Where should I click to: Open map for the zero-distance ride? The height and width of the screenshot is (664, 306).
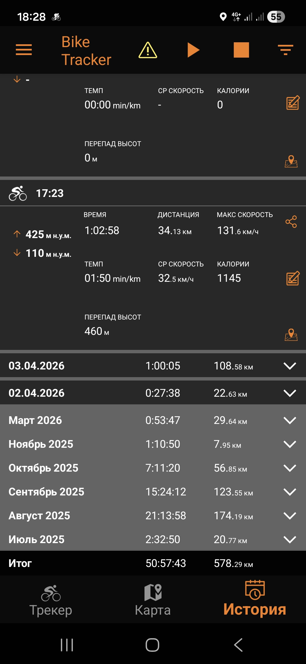click(x=291, y=161)
